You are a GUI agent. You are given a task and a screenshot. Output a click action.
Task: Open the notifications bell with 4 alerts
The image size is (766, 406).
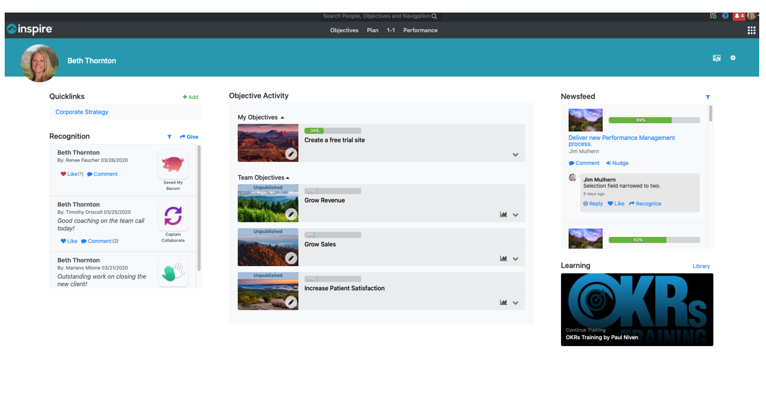(738, 16)
